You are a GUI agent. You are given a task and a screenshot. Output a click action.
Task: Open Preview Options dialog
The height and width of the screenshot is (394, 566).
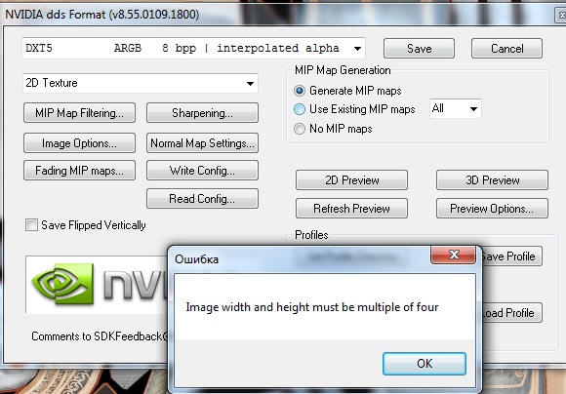click(x=492, y=208)
